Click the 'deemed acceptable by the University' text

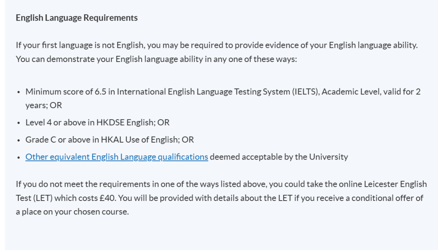pyautogui.click(x=279, y=157)
